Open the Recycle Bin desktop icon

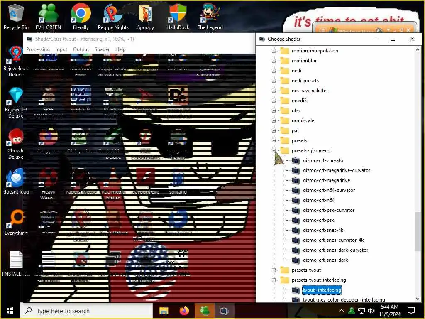pyautogui.click(x=16, y=17)
